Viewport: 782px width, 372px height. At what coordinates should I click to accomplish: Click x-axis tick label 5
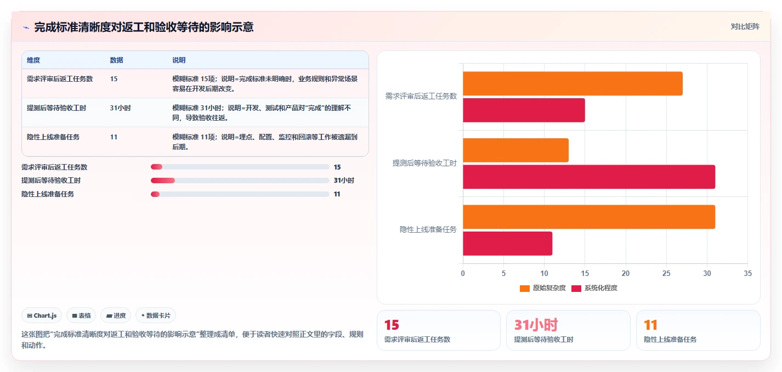click(x=503, y=273)
